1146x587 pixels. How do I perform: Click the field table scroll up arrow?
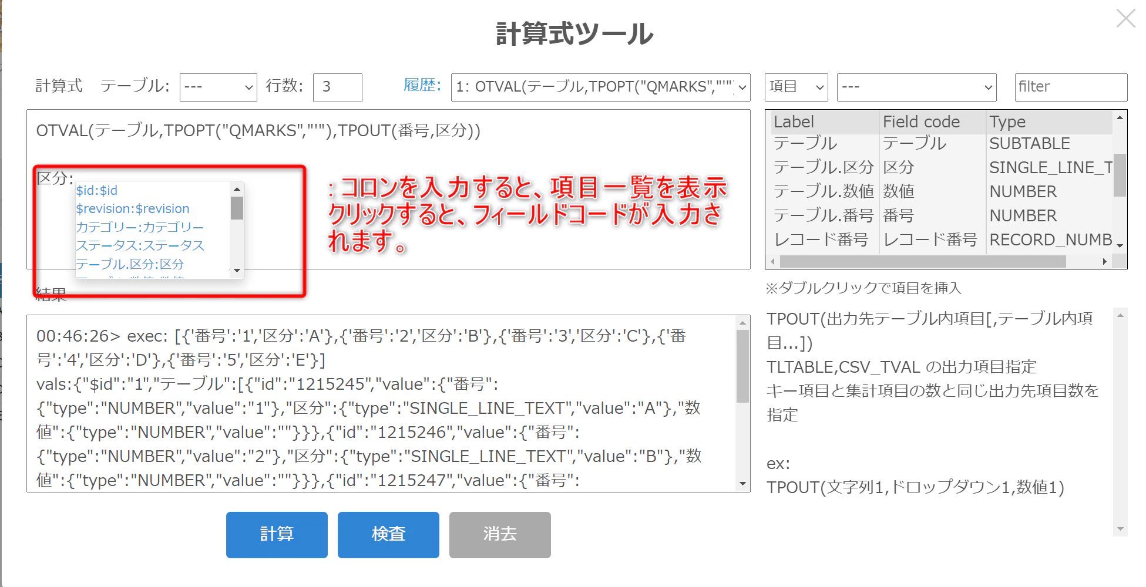(1120, 117)
